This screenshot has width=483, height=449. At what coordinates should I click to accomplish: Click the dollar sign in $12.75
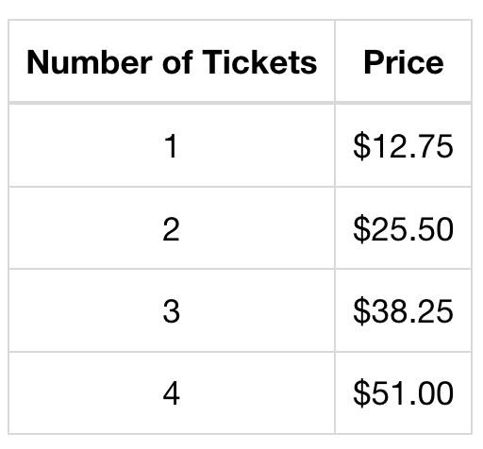coord(361,146)
